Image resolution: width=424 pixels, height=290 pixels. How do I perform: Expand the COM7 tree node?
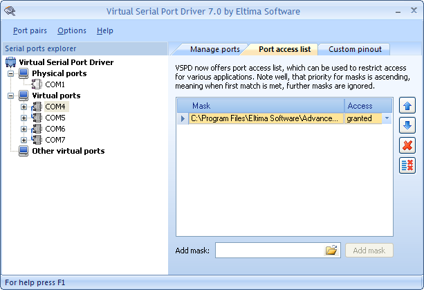pyautogui.click(x=24, y=140)
